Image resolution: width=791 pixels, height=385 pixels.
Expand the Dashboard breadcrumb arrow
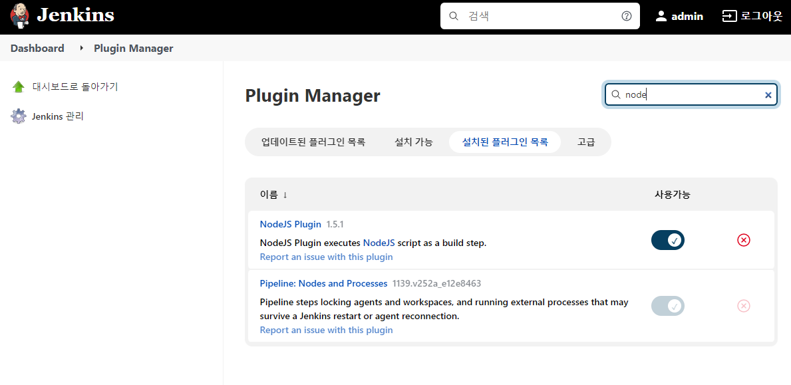click(81, 49)
